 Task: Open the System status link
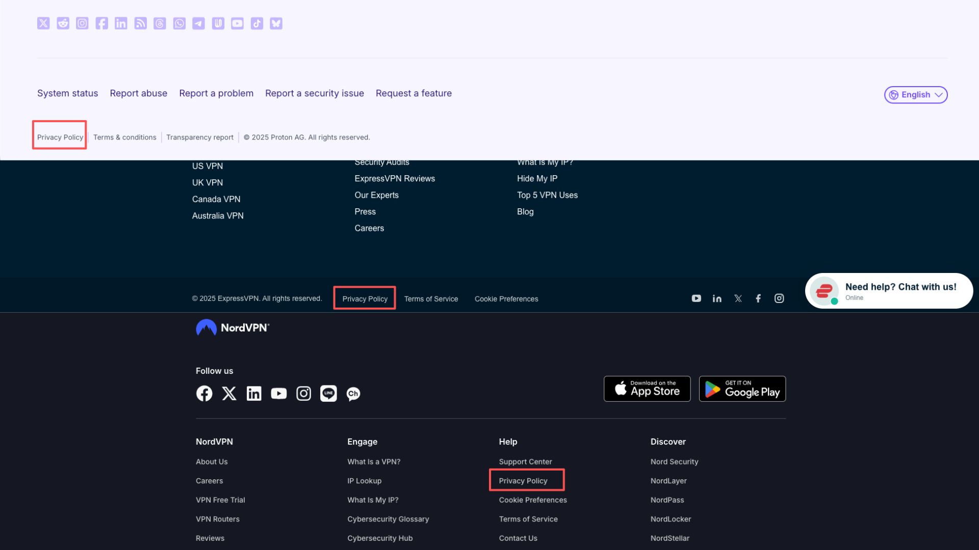click(x=67, y=93)
